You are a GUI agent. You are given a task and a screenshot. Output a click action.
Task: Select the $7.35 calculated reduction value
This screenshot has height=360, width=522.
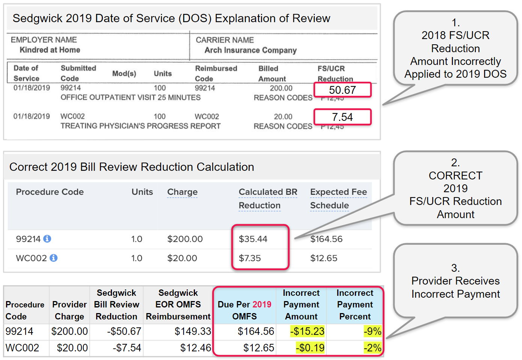click(250, 258)
